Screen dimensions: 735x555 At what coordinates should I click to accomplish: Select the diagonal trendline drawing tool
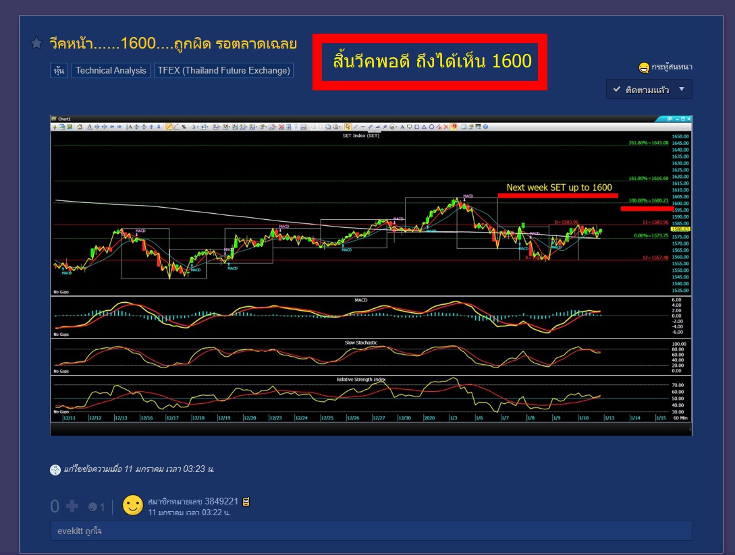tap(356, 127)
